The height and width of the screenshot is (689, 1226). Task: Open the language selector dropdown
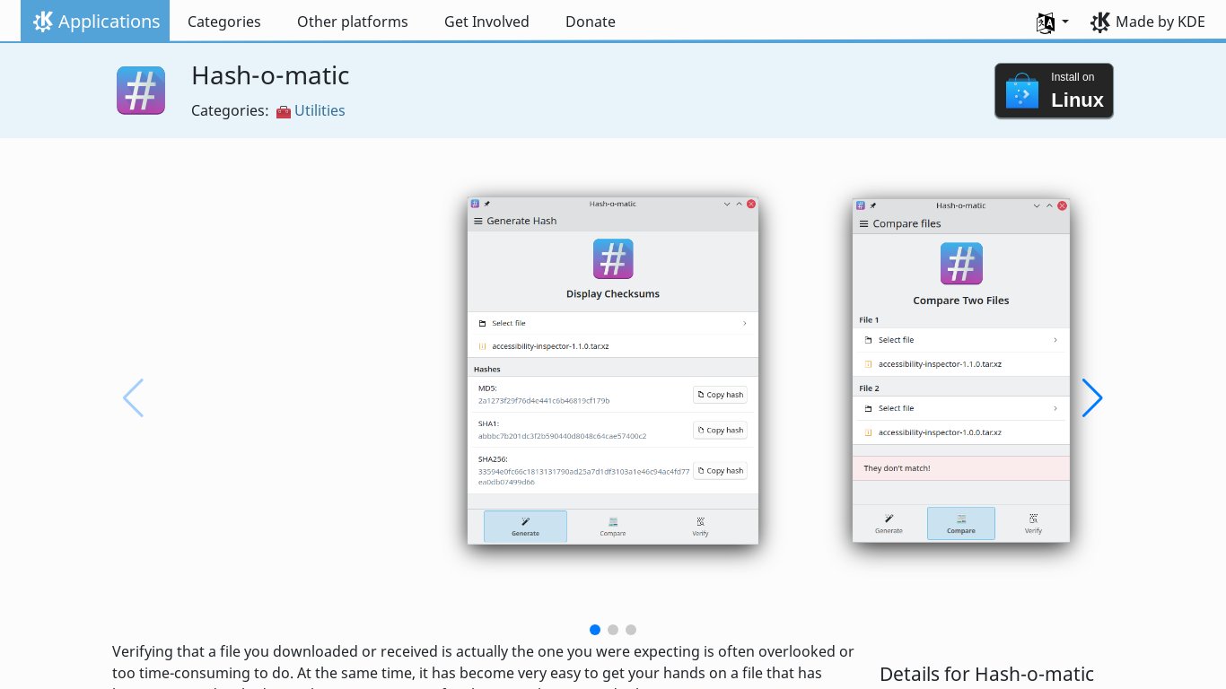(1052, 22)
